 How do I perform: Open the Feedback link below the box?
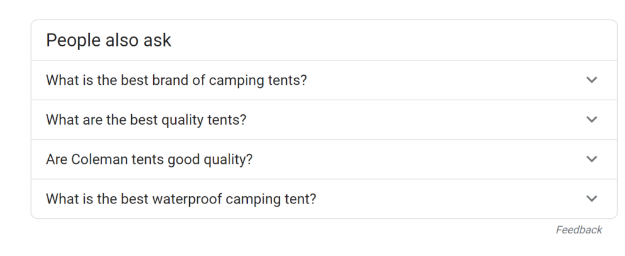coord(579,230)
